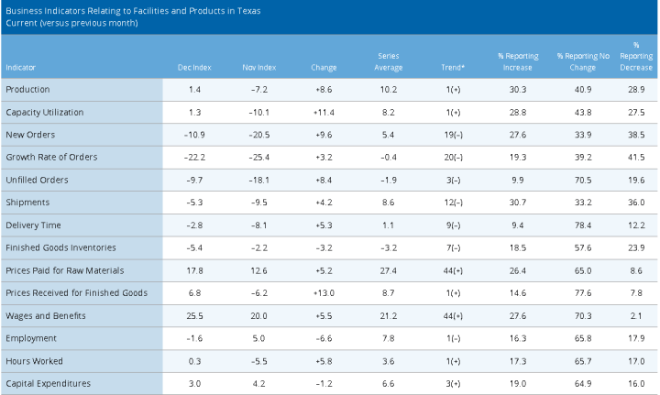Select the Unfilled Orders row label
This screenshot has width=660, height=395.
[37, 180]
